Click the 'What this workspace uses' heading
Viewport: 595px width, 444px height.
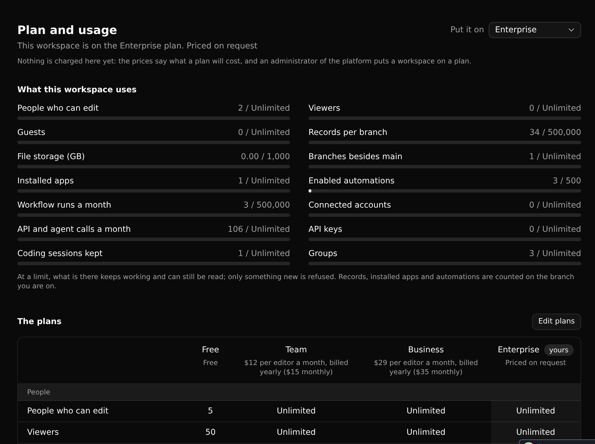point(77,89)
